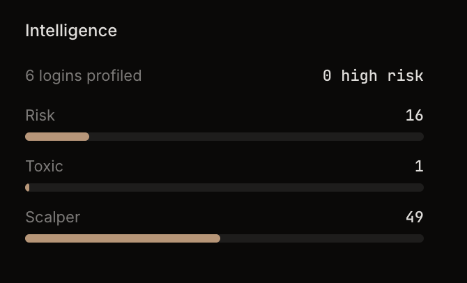Click the Scalper score value 49
The image size is (467, 283).
tap(414, 217)
